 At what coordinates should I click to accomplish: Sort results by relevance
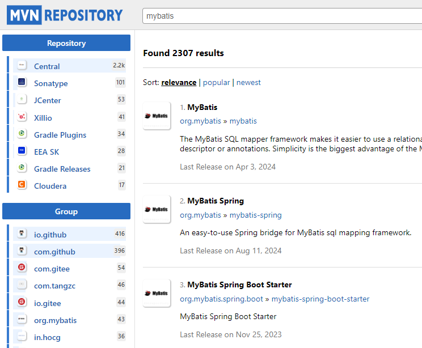coord(179,83)
